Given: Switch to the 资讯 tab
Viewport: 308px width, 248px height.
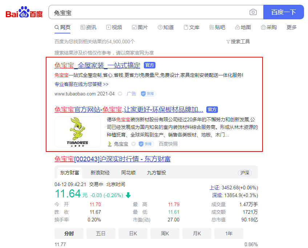Looking at the screenshot, I should tap(88, 27).
